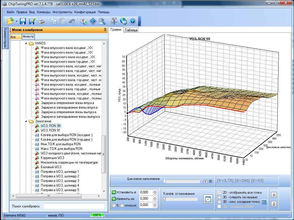Enable '3D - следить за мышью' checkbox
Image resolution: width=294 pixels, height=220 pixels.
[220, 197]
